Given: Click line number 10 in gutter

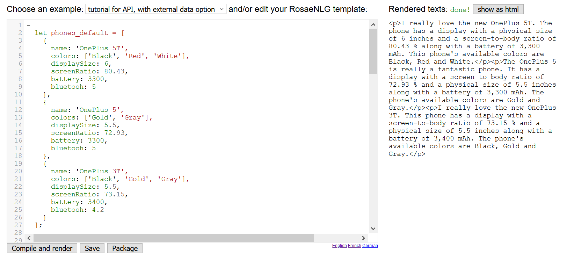Looking at the screenshot, I should [x=18, y=94].
